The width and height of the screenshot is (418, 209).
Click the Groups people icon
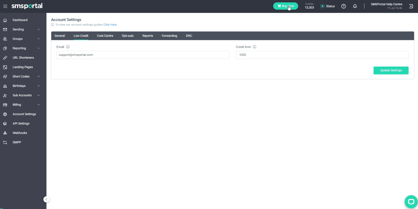pos(5,39)
